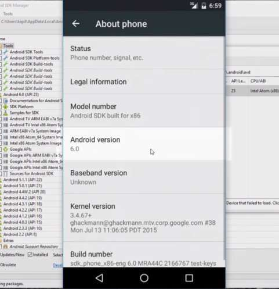Image resolution: width=279 pixels, height=289 pixels.
Task: Check the box for Samples for SDK
Action: tap(1, 113)
